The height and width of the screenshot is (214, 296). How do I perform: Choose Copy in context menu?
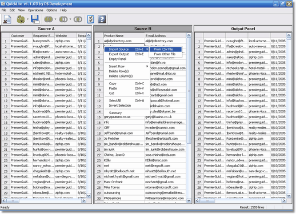[127, 83]
